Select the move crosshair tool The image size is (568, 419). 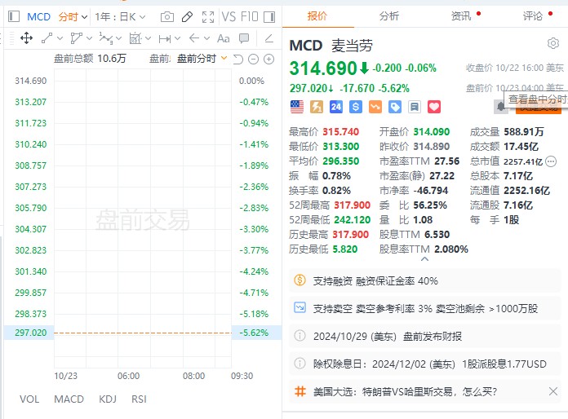[x=26, y=38]
